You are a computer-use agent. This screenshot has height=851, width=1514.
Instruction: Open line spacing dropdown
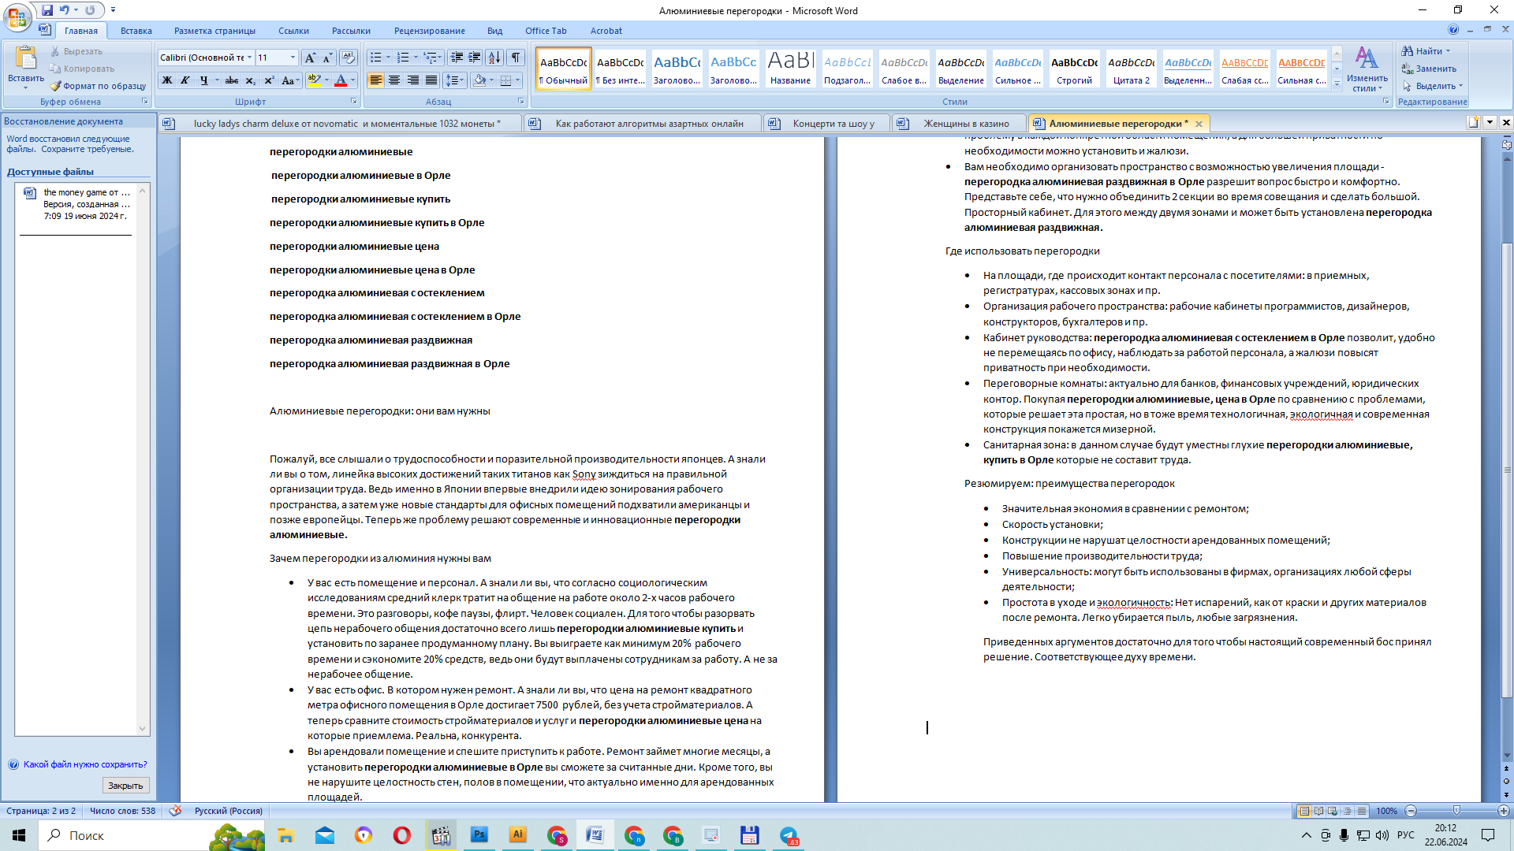454,80
